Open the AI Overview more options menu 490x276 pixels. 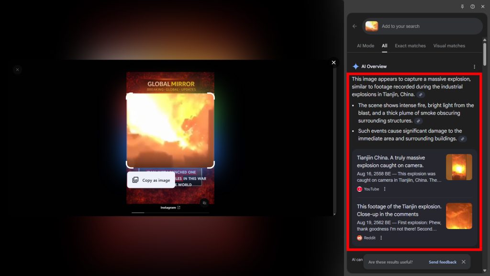(x=474, y=67)
